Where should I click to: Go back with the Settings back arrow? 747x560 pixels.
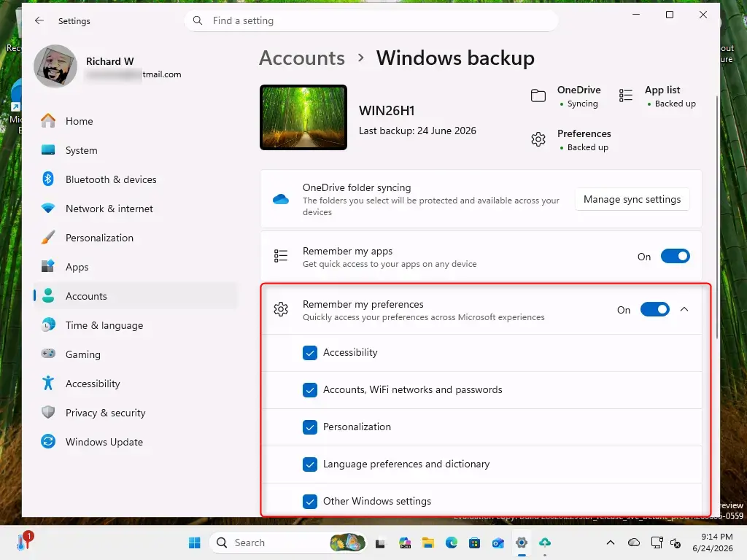pos(39,20)
